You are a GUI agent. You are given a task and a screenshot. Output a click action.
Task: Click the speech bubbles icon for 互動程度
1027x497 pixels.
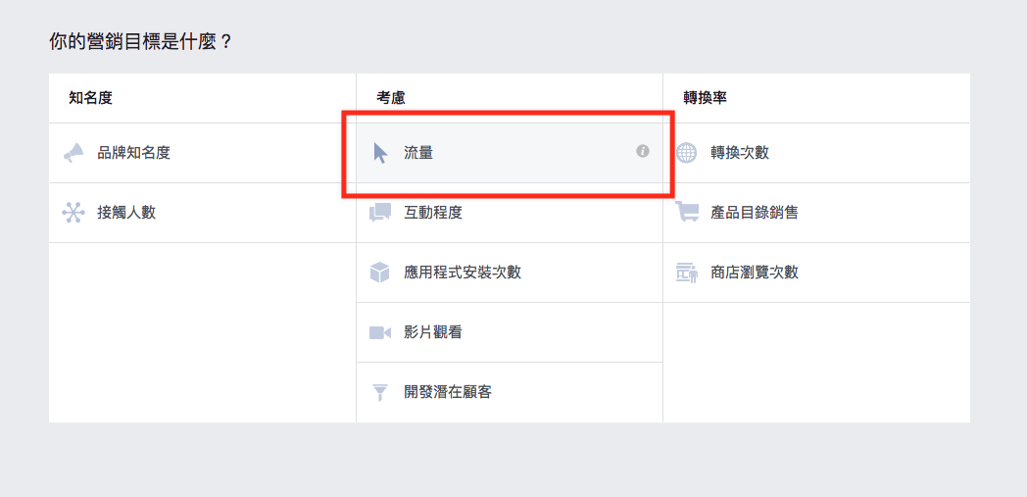pos(380,213)
